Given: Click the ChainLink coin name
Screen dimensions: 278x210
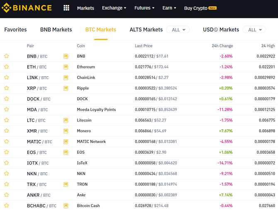Looking at the screenshot, I should [86, 77].
